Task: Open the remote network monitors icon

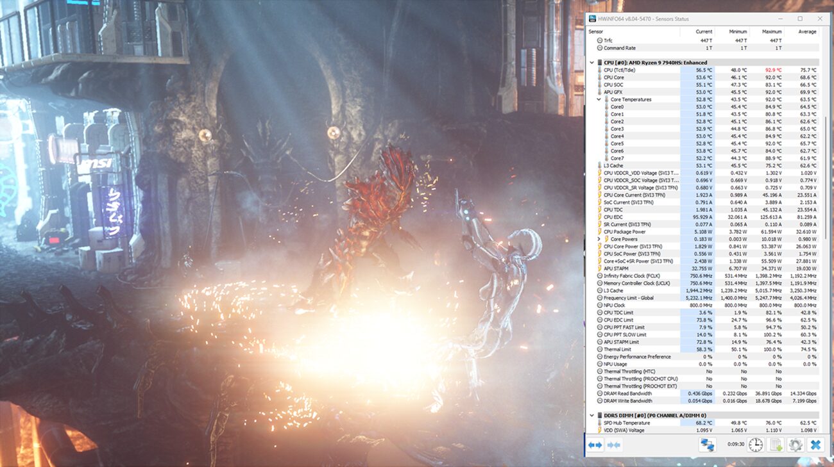Action: [708, 445]
